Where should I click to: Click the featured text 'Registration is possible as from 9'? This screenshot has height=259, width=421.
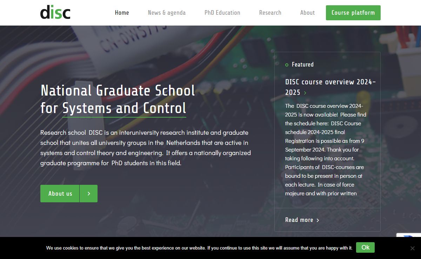325,141
